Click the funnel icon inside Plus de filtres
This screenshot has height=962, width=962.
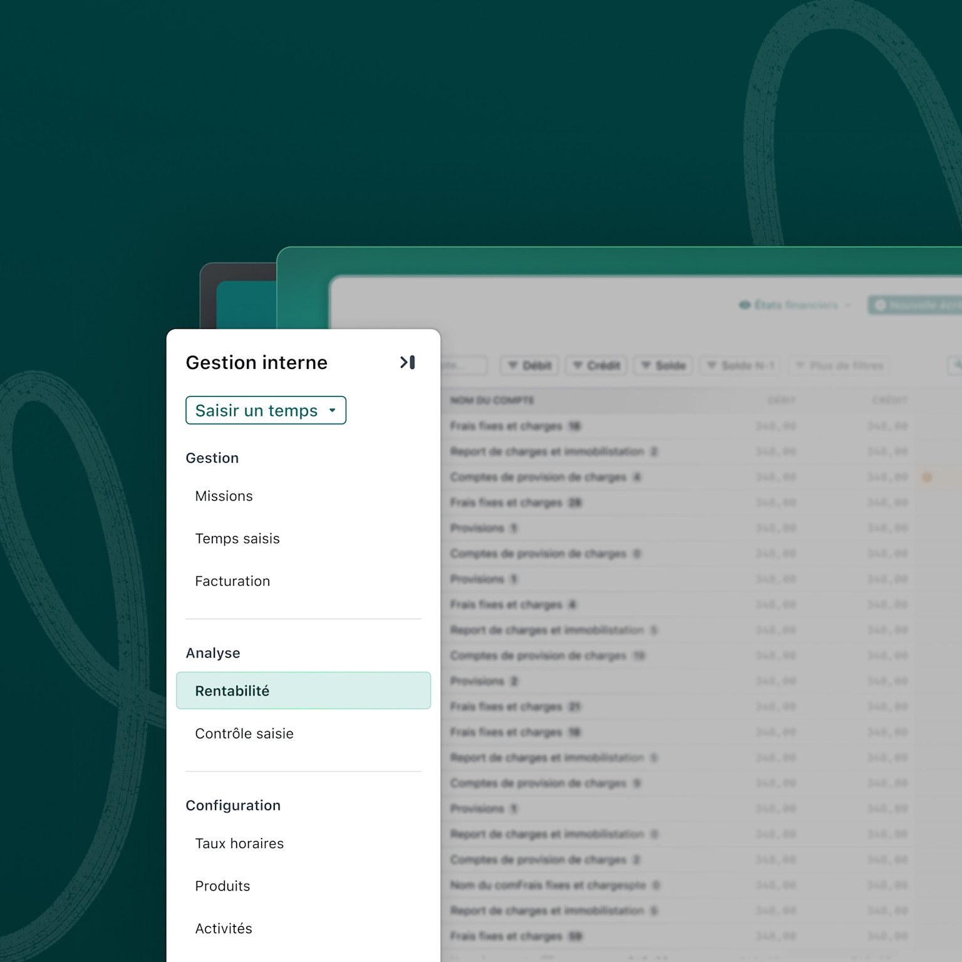pos(800,366)
